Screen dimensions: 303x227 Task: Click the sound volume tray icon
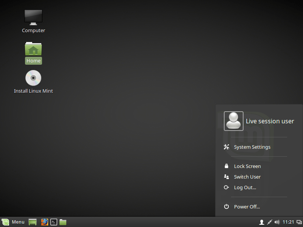[277, 222]
